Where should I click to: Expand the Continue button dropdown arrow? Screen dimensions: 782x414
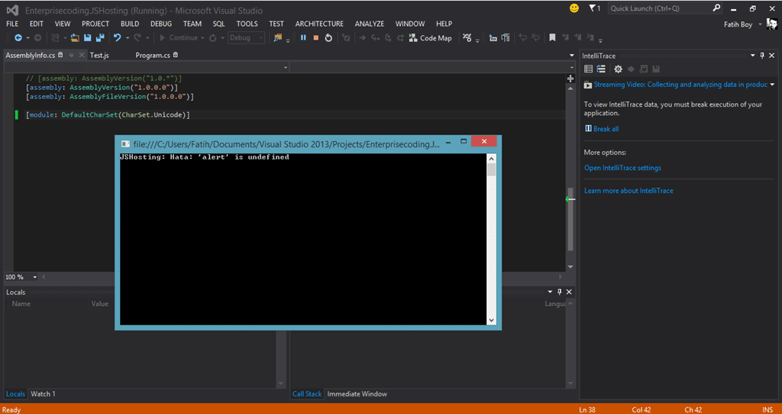tap(202, 38)
